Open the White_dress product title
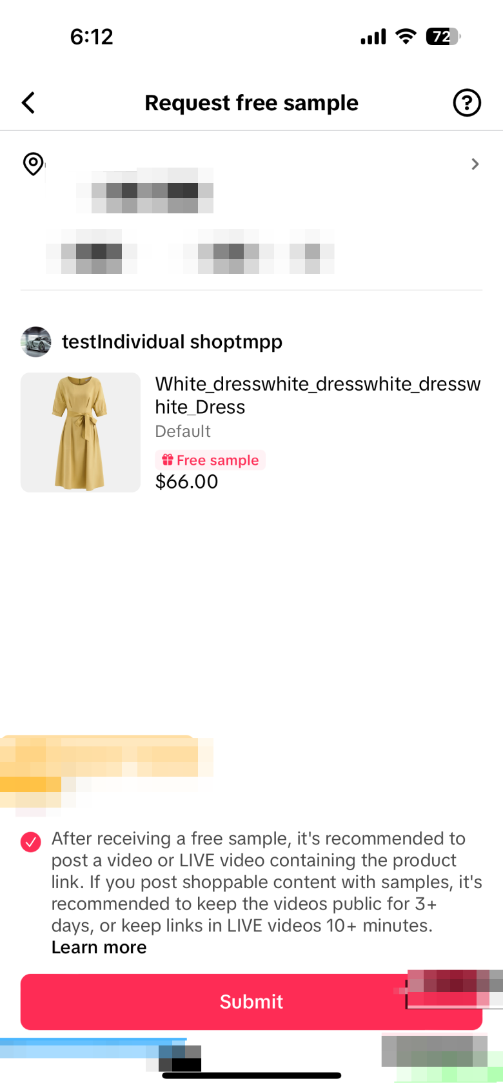The image size is (503, 1088). tap(318, 395)
